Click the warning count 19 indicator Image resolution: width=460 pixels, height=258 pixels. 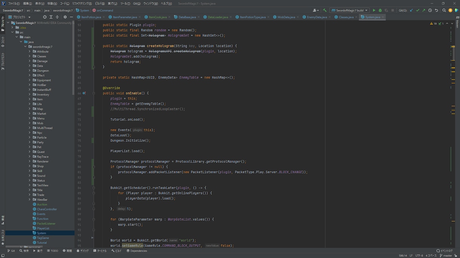click(434, 23)
